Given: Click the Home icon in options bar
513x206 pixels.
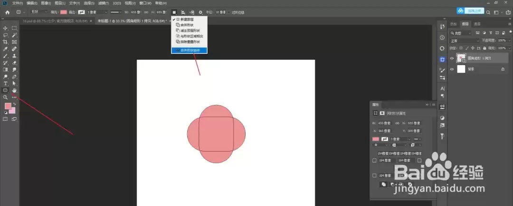Looking at the screenshot, I should tap(8, 12).
